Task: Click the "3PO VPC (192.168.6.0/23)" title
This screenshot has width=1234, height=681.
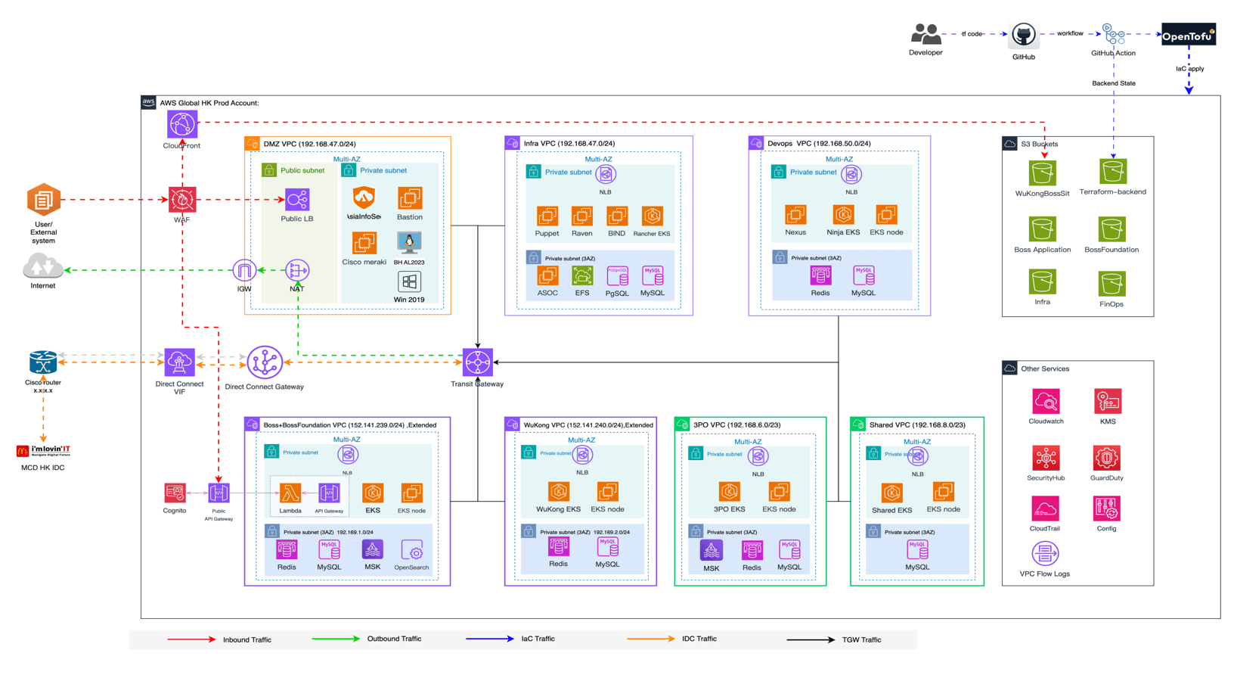Action: point(737,425)
